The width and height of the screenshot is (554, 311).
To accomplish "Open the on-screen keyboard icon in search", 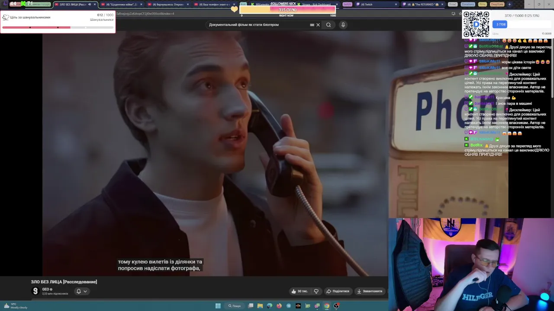I will [x=312, y=25].
